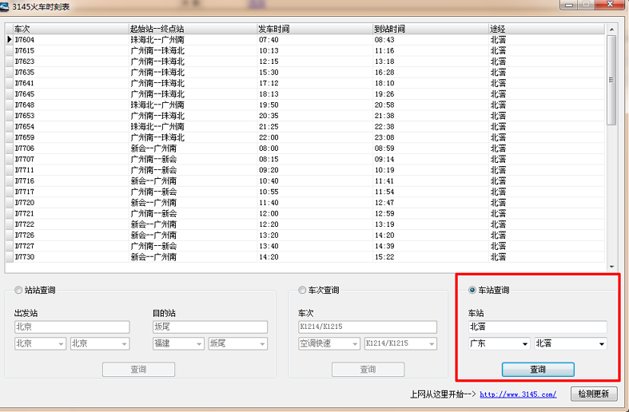The width and height of the screenshot is (629, 412).
Task: Open the 福建 destination province dropdown
Action: (178, 343)
